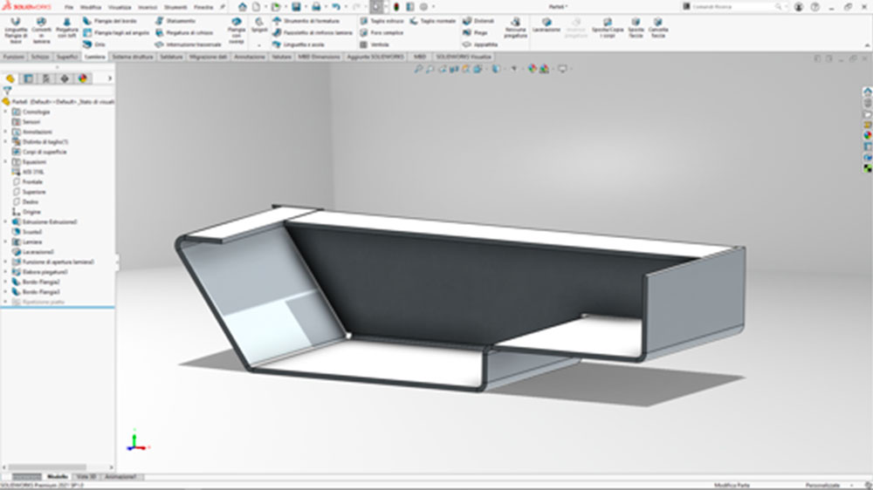Open the File menu
The height and width of the screenshot is (490, 873).
68,7
